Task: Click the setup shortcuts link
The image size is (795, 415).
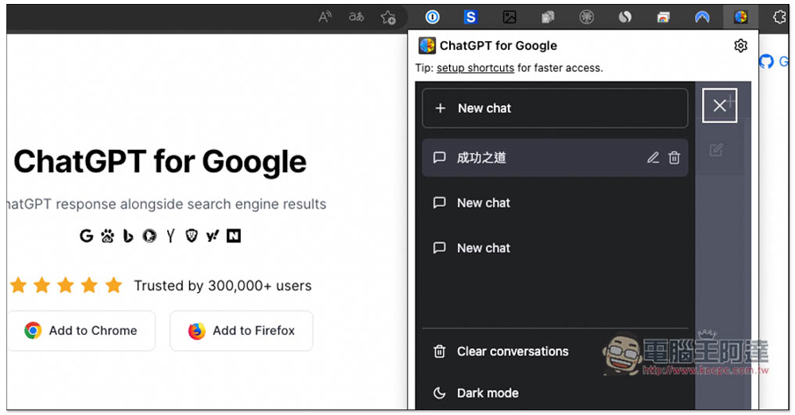Action: click(x=475, y=67)
